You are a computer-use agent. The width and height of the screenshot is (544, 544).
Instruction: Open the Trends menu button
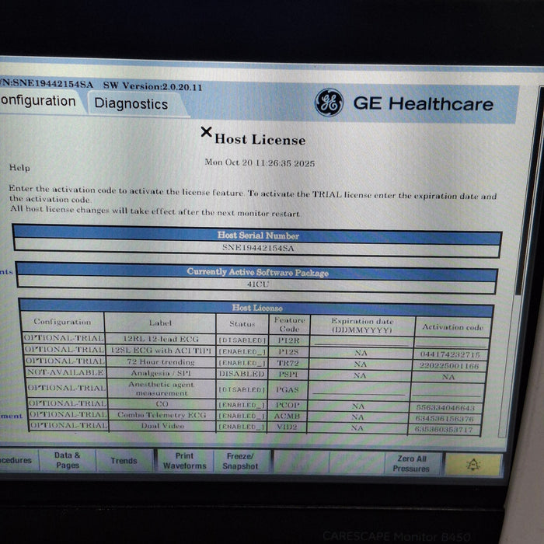(x=124, y=460)
